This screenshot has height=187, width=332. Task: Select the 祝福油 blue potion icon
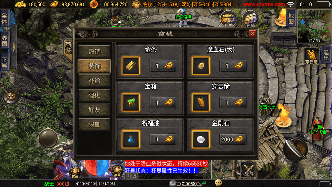click(131, 139)
